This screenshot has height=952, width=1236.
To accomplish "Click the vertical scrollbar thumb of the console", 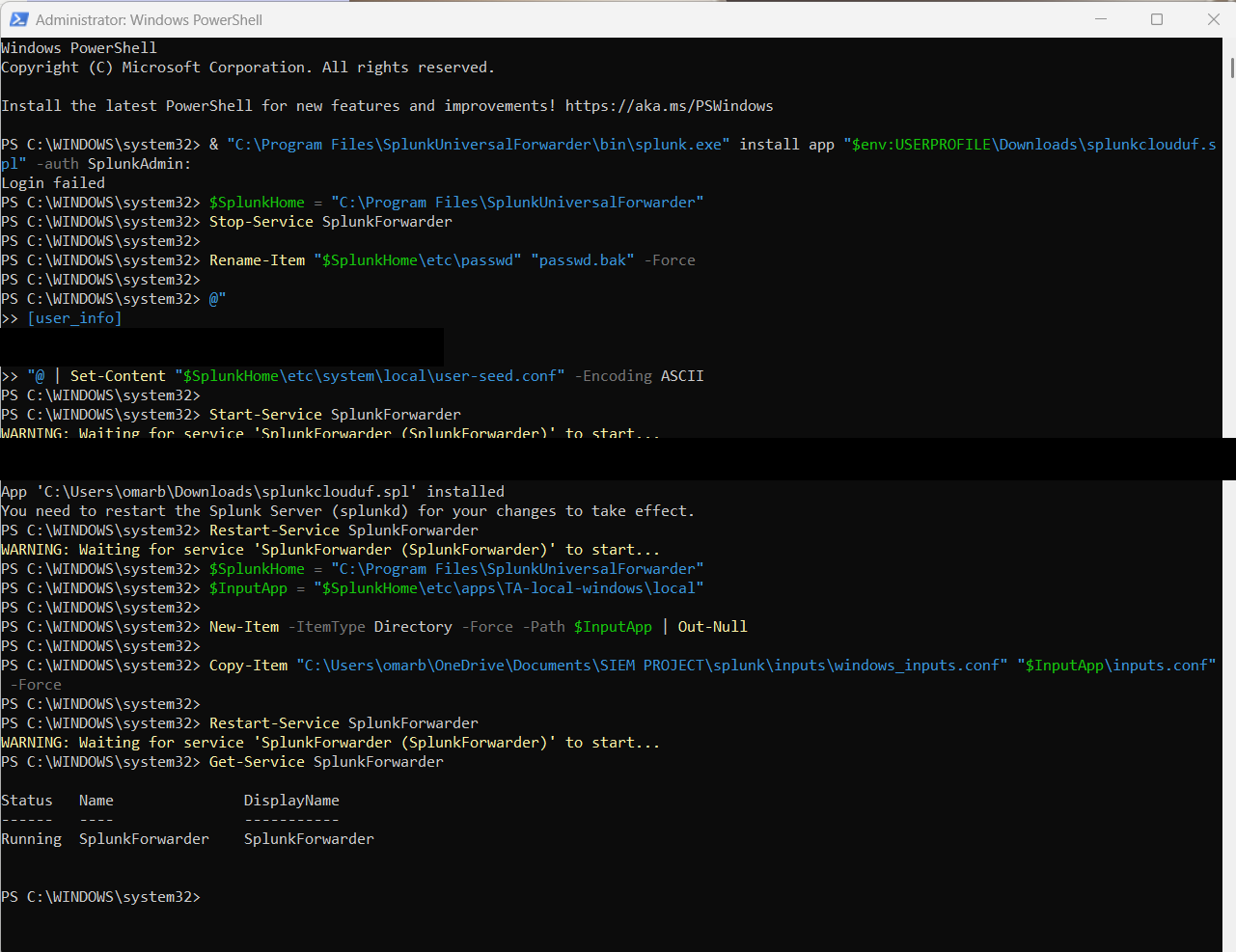I will (1231, 68).
